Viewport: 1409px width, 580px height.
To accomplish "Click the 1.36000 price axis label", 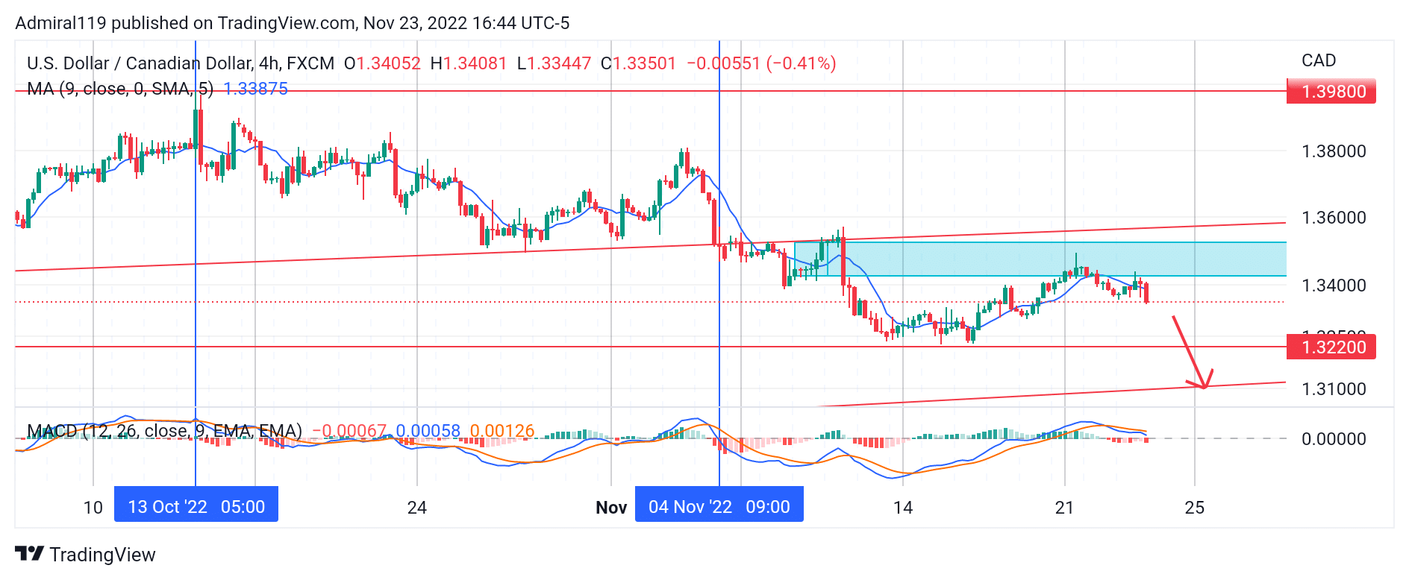I will click(1334, 218).
